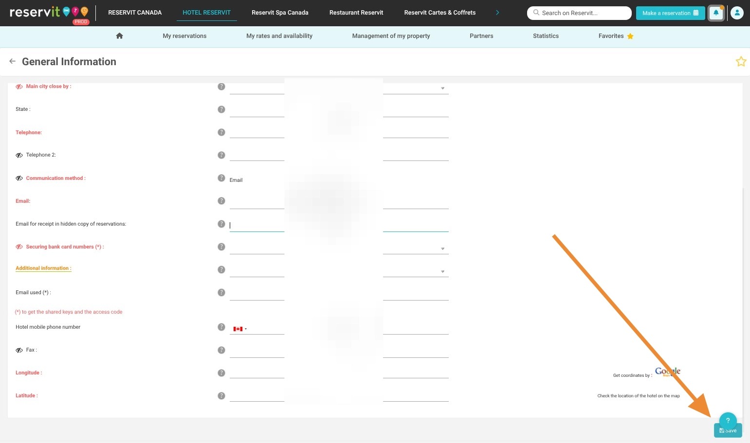750x443 pixels.
Task: Toggle visibility eye for Telephone 2
Action: tap(19, 155)
